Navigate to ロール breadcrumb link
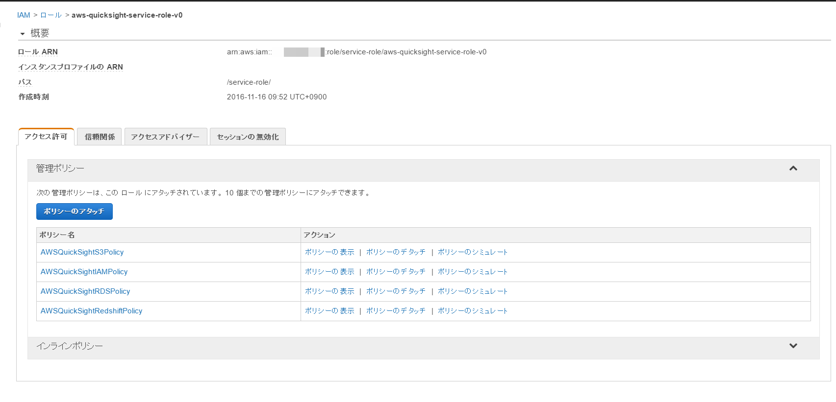The image size is (836, 402). coord(51,15)
